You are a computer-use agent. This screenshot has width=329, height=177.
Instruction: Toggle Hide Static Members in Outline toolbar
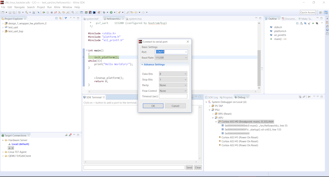coord(309,23)
